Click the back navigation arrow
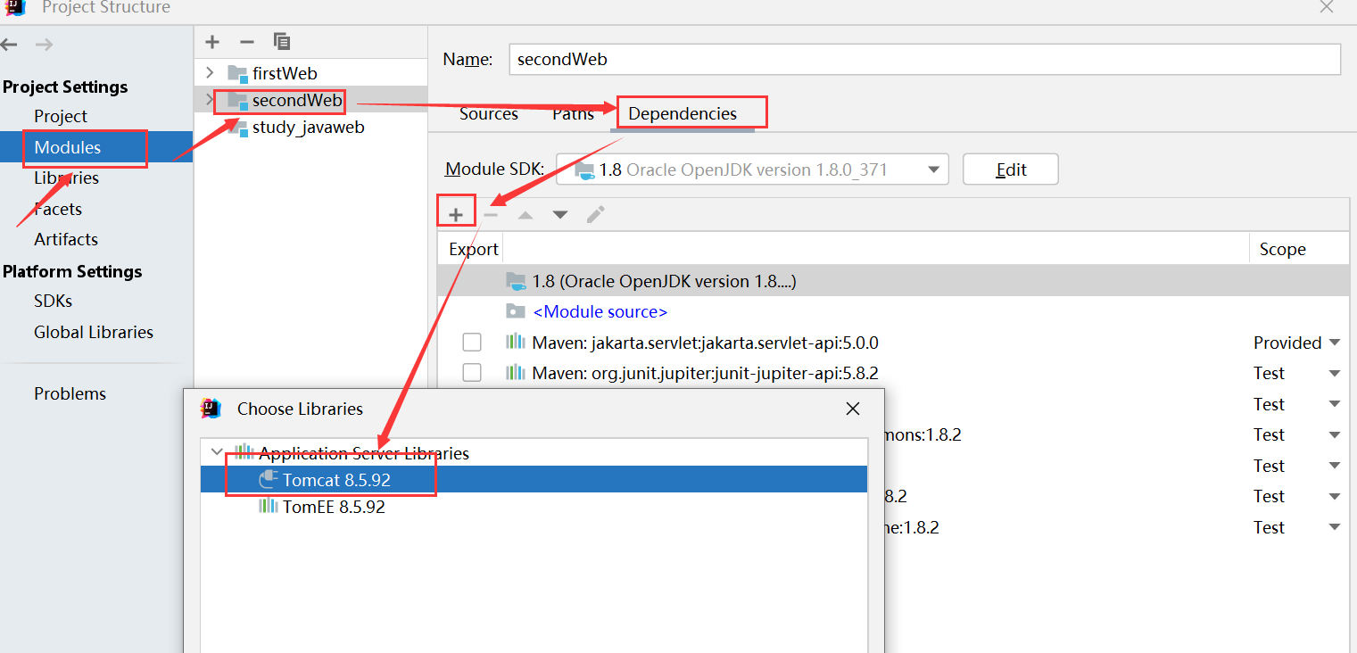The height and width of the screenshot is (653, 1357). [x=8, y=44]
